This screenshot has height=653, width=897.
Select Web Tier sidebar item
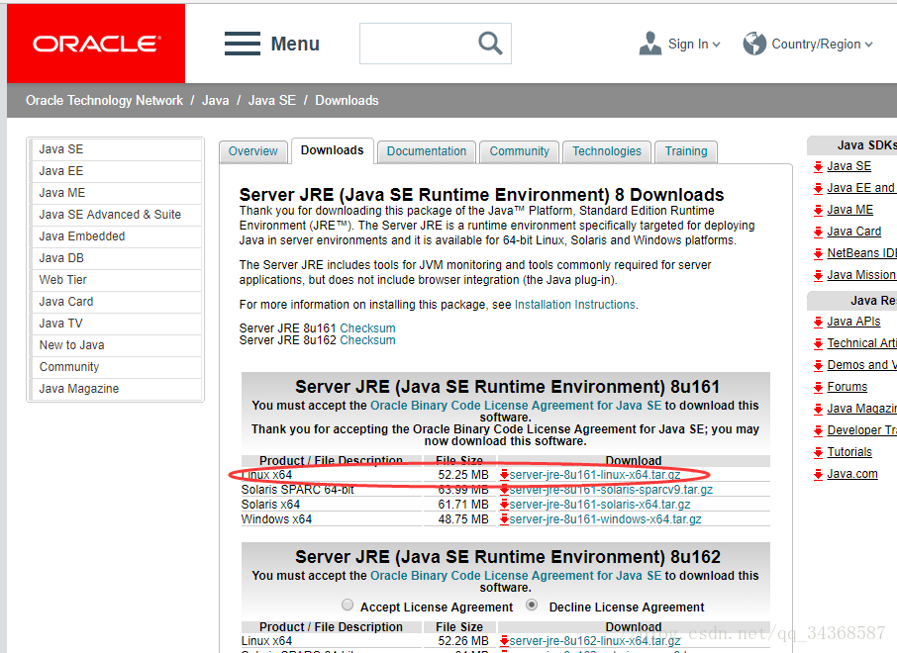click(116, 280)
